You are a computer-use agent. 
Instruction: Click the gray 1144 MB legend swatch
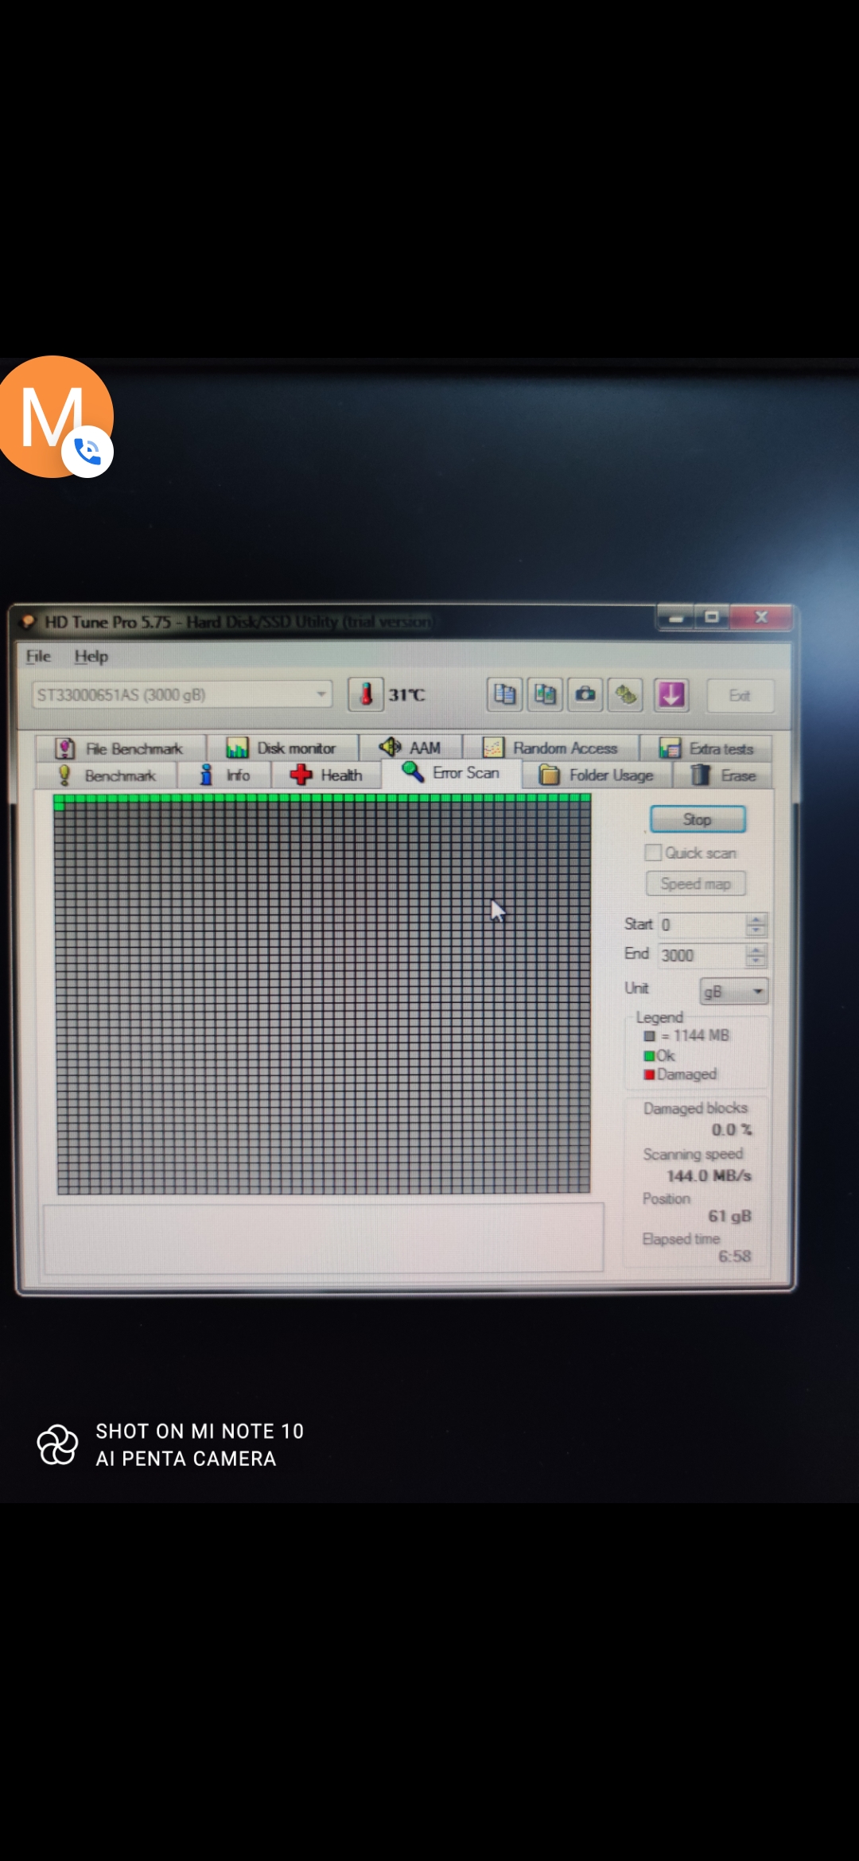click(650, 1036)
